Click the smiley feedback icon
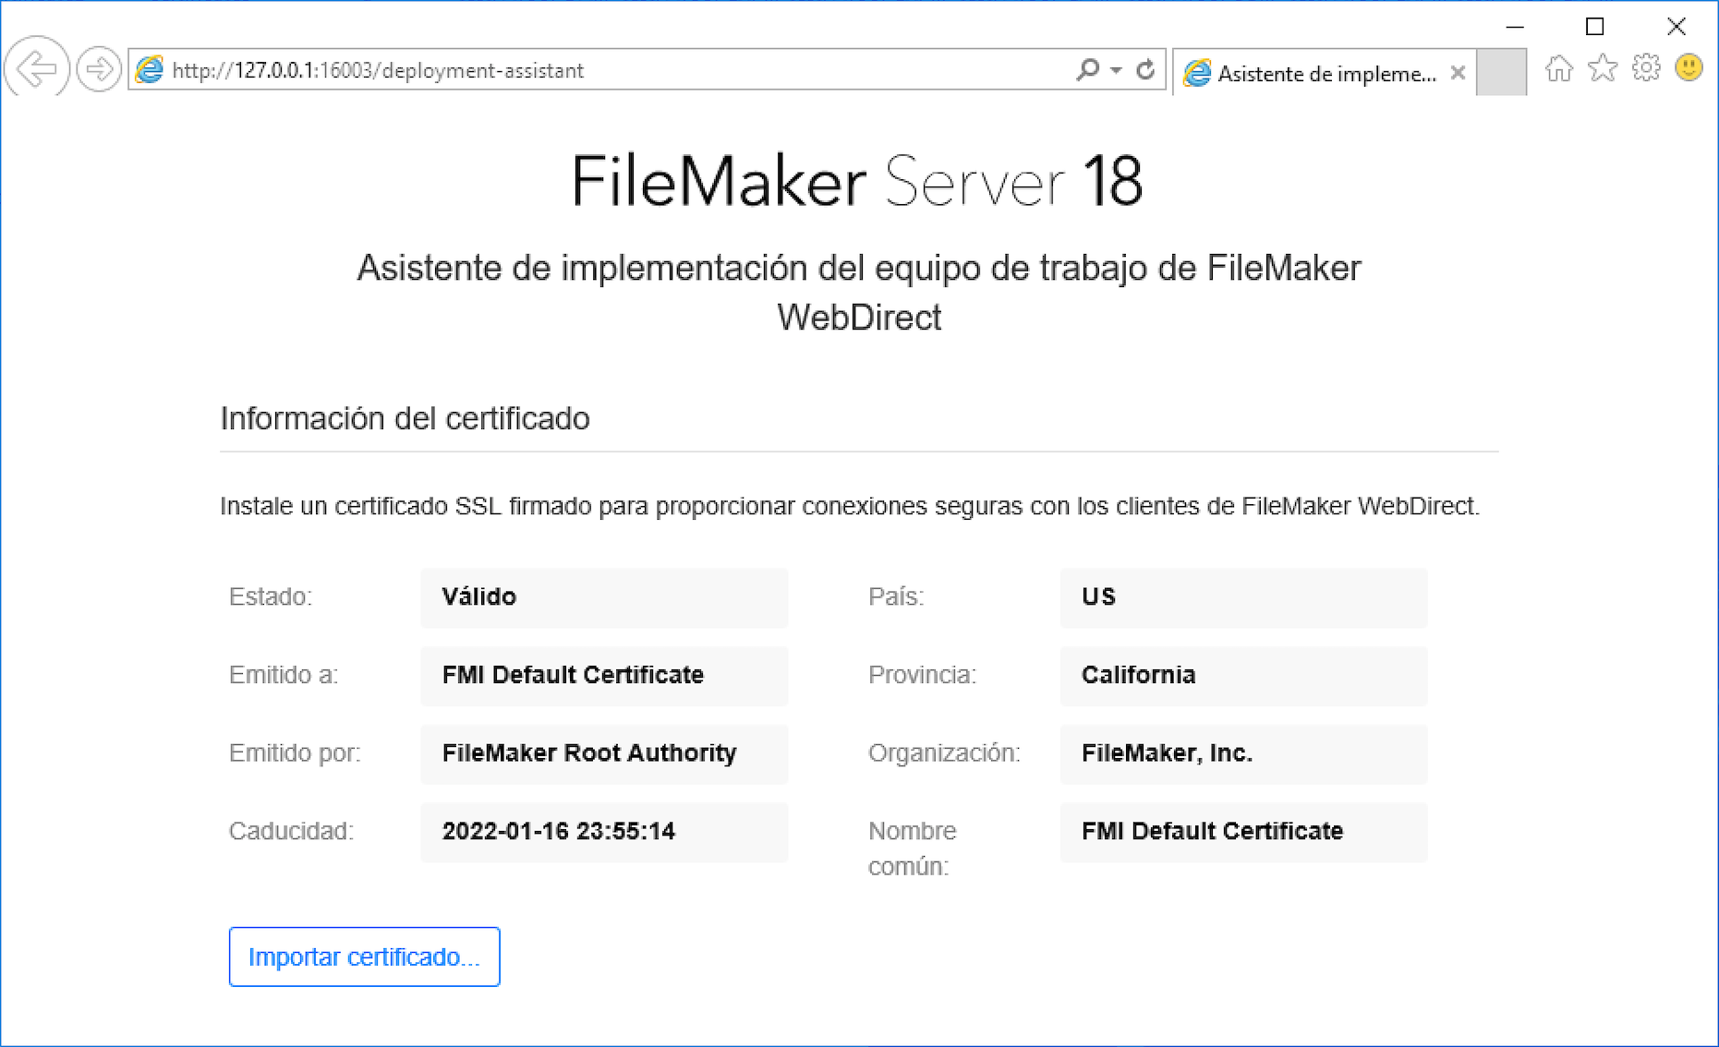The image size is (1719, 1047). 1689,68
